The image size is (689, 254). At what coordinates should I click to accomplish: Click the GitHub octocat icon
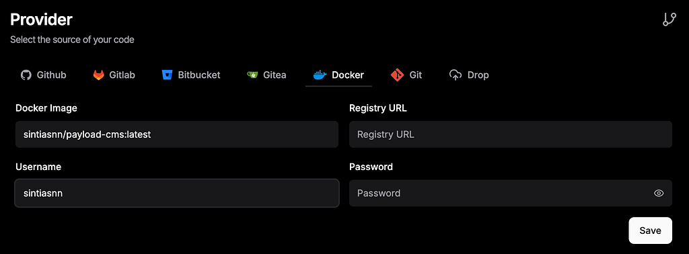[26, 75]
